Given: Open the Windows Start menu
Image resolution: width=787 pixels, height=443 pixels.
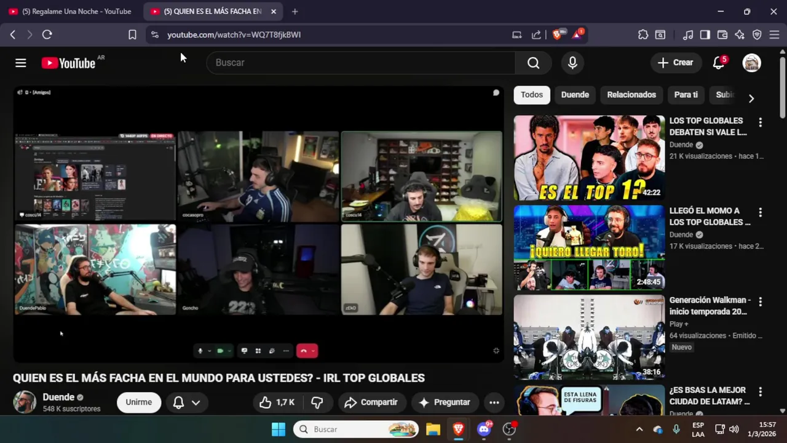Looking at the screenshot, I should click(279, 429).
